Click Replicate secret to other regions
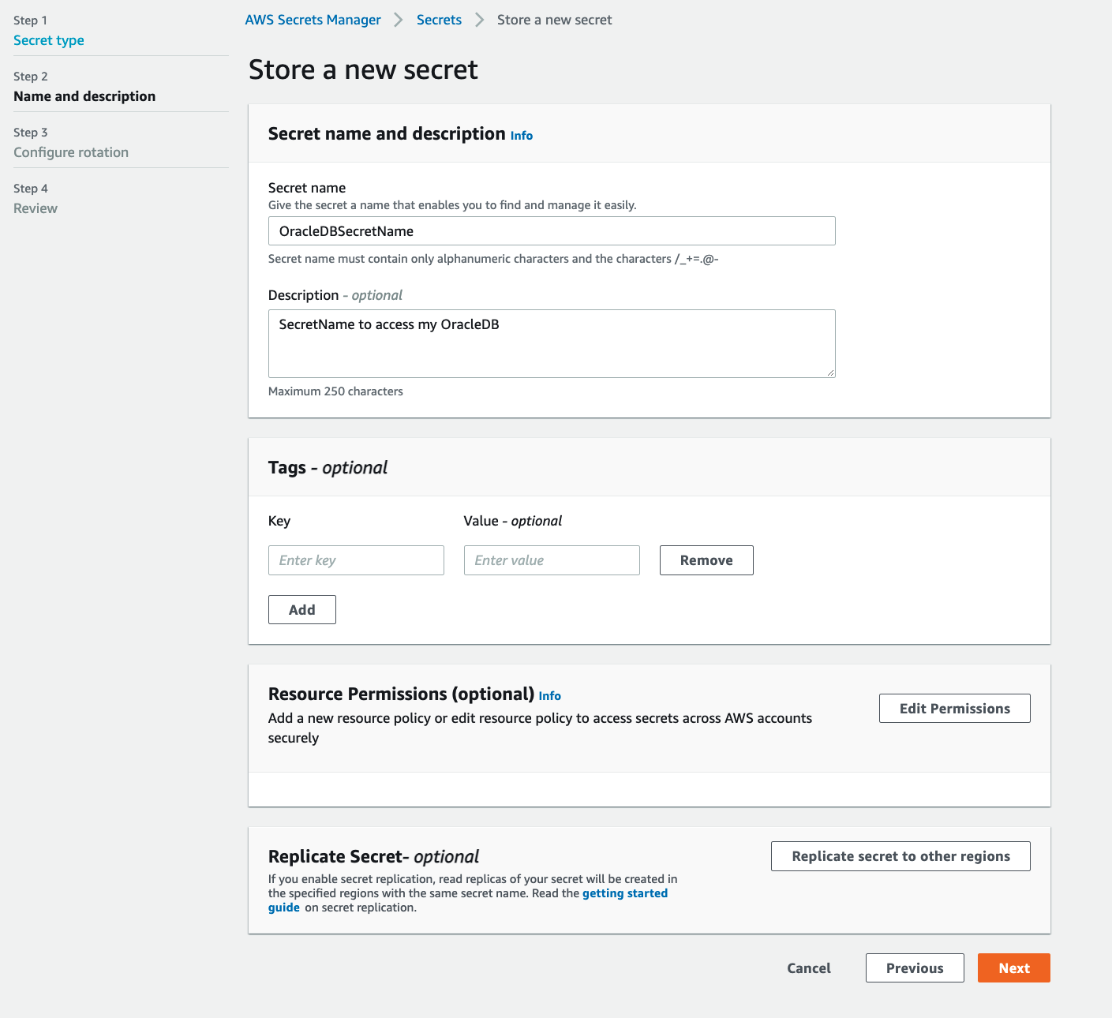The width and height of the screenshot is (1112, 1018). click(x=900, y=856)
